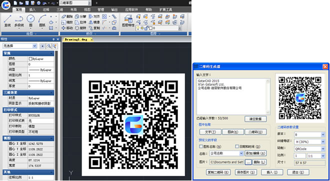Toggle PICKADD plus icon in properties panel
Image resolution: width=330 pixels, height=181 pixels.
[x=42, y=46]
